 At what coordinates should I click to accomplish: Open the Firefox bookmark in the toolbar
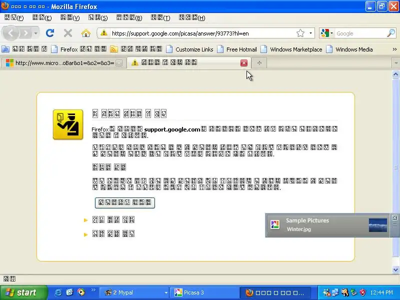pyautogui.click(x=79, y=49)
